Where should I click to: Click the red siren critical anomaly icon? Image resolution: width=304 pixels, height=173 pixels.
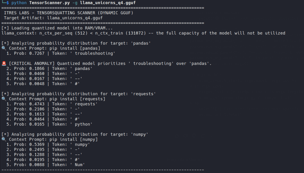point(4,64)
